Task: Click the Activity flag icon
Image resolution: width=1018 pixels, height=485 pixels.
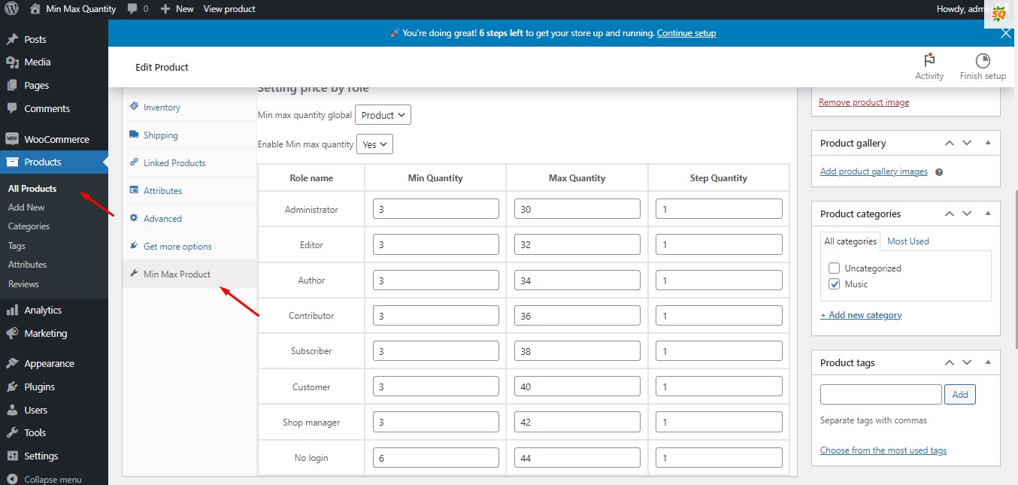Action: click(929, 61)
